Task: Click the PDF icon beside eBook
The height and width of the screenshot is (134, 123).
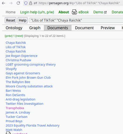Action: coord(74,12)
